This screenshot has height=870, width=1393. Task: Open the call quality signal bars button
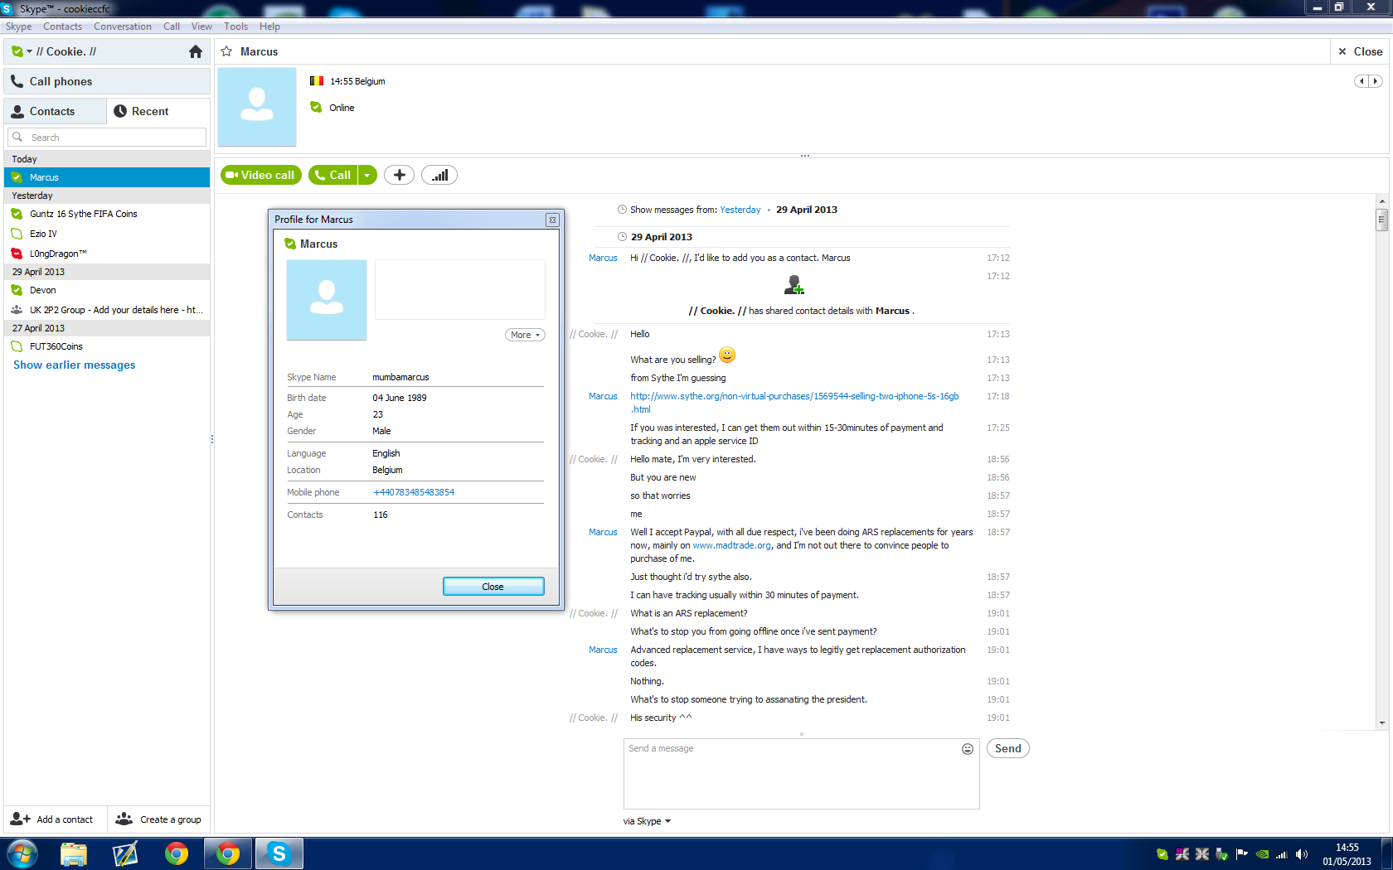tap(439, 175)
